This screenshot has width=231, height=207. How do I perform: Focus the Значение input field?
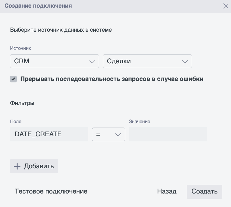(x=168, y=134)
